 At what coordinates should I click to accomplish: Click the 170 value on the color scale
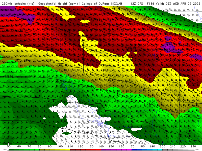tap(132, 146)
